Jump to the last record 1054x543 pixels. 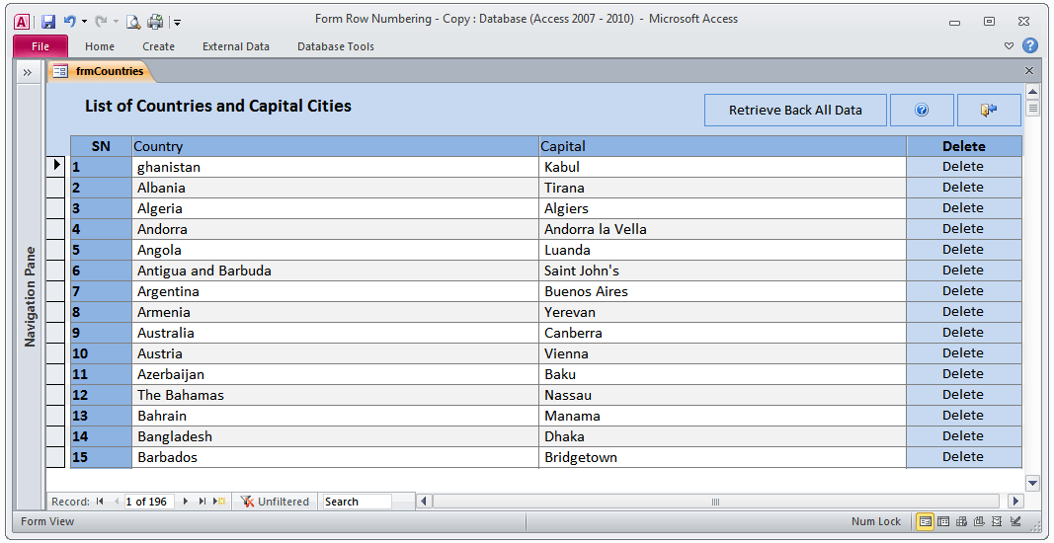point(202,502)
